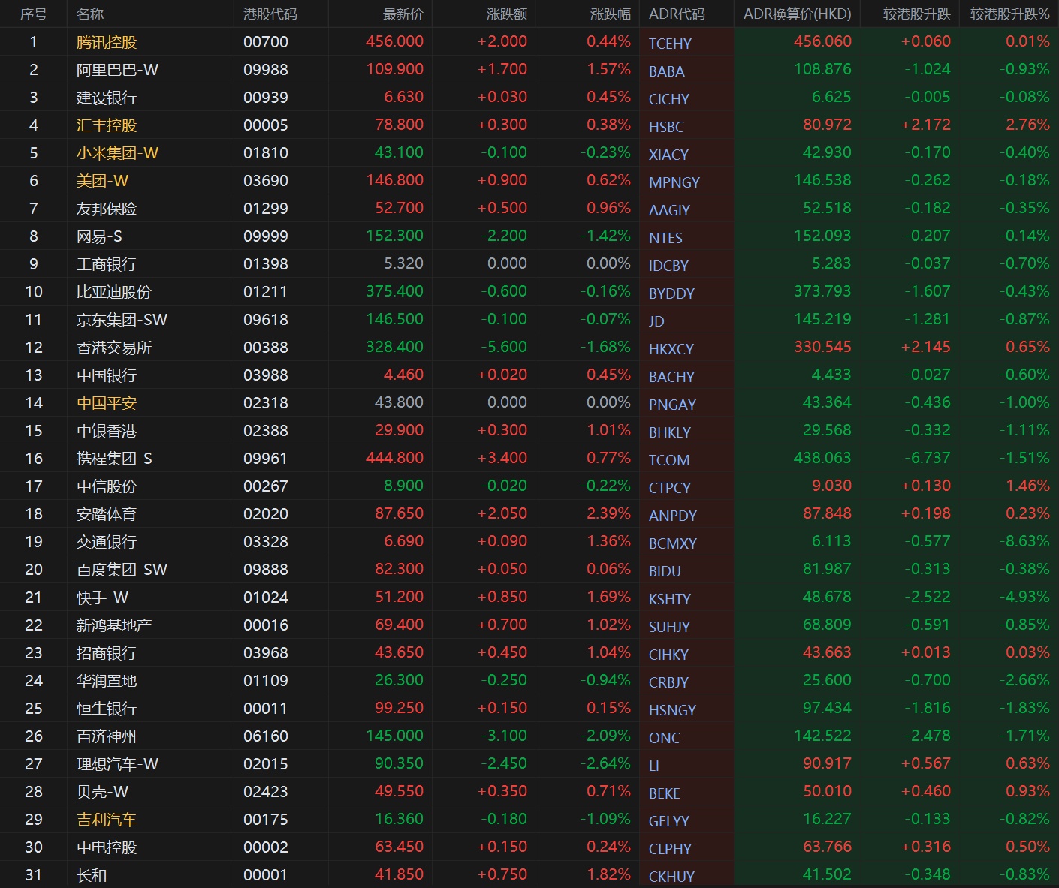Select the 百济神州 stock name
Screen dimensions: 1059x888
(107, 736)
